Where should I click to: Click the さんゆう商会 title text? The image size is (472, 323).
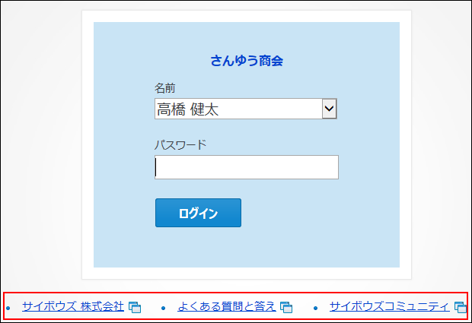coord(247,61)
